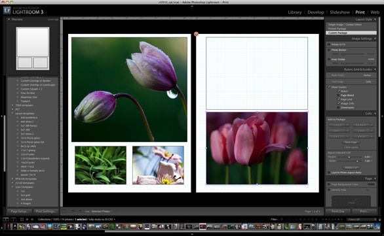
Task: Open the Grid Snap Cells dropdown
Action: pos(368,82)
